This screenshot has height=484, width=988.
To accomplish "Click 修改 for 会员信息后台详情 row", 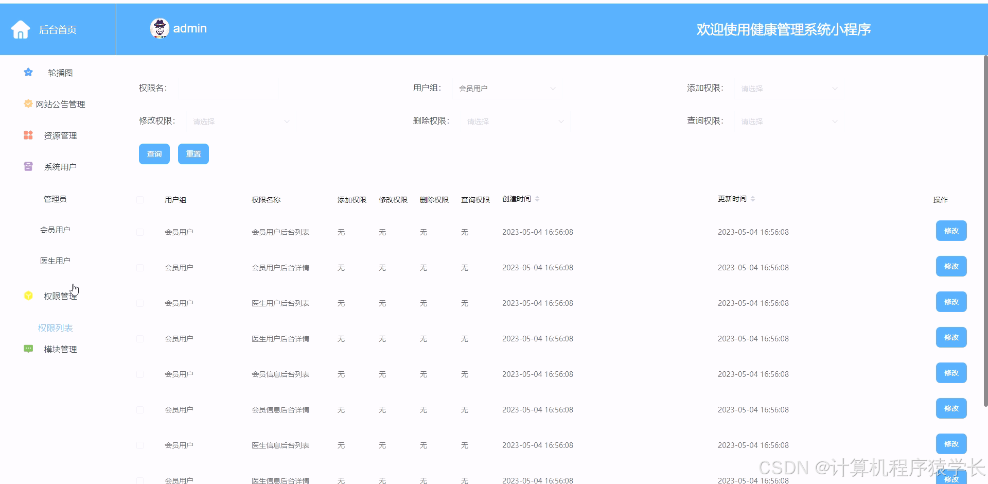I will [951, 408].
